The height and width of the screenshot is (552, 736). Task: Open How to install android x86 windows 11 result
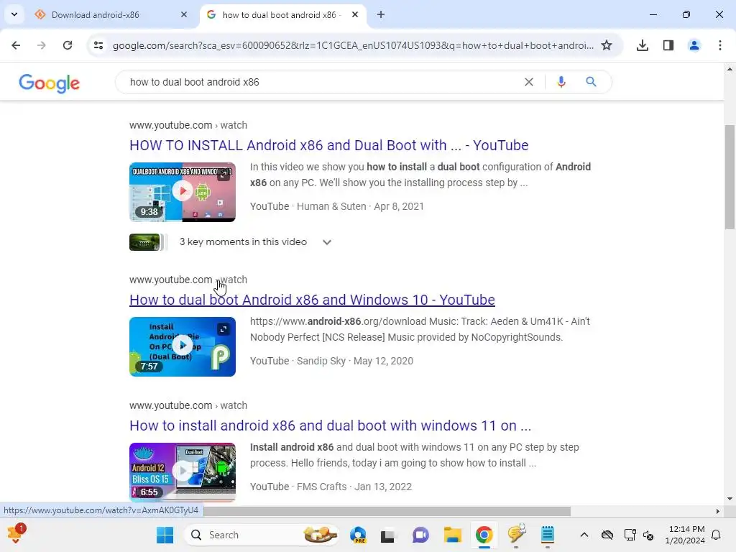331,425
